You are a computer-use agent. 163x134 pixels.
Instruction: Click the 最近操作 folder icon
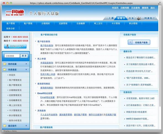(x=4, y=126)
